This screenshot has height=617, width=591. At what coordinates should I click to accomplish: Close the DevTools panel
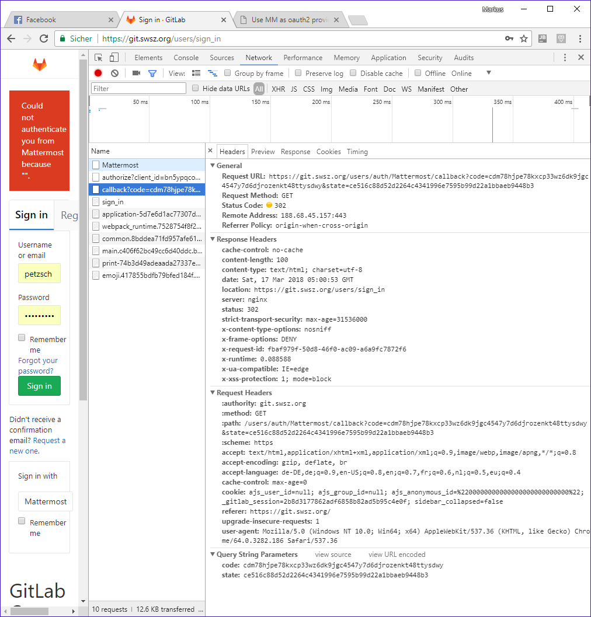tap(580, 57)
